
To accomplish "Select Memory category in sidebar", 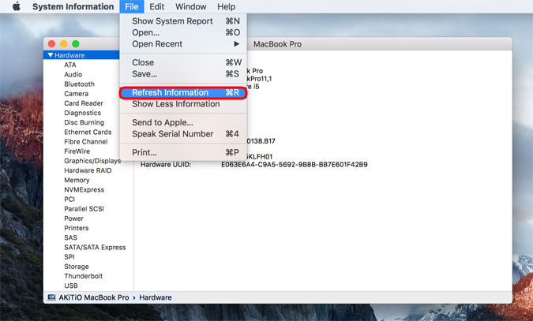I will 77,180.
